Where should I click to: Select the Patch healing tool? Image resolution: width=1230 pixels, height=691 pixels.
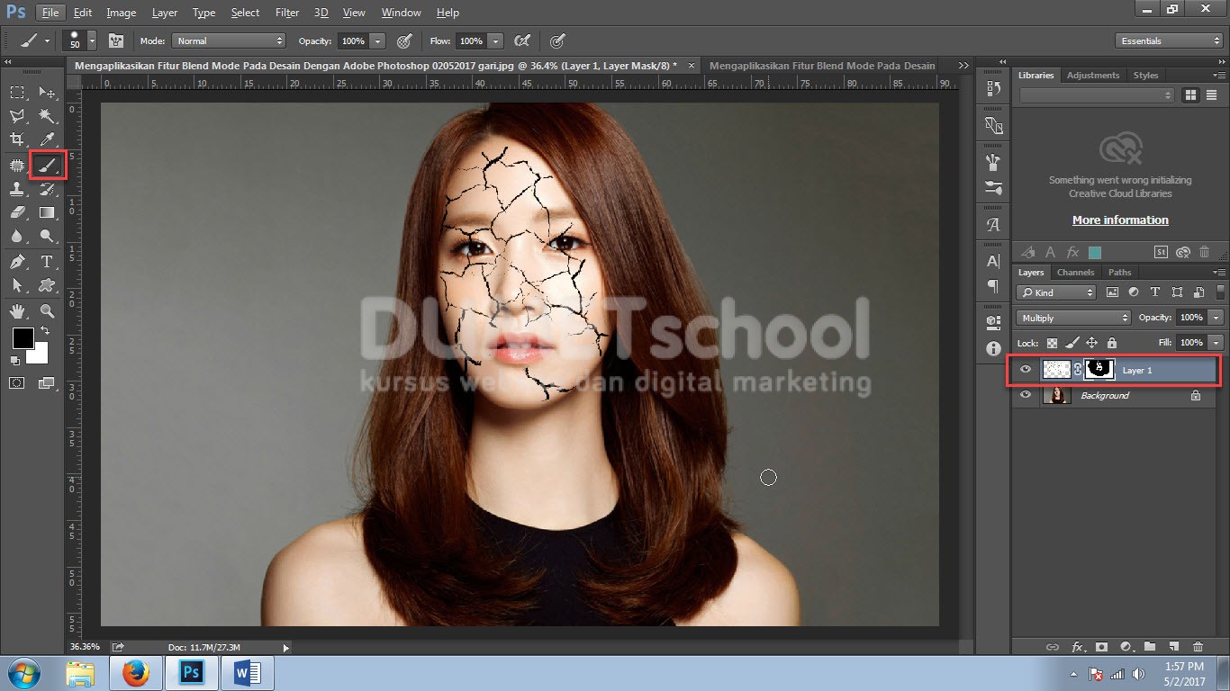tap(17, 165)
